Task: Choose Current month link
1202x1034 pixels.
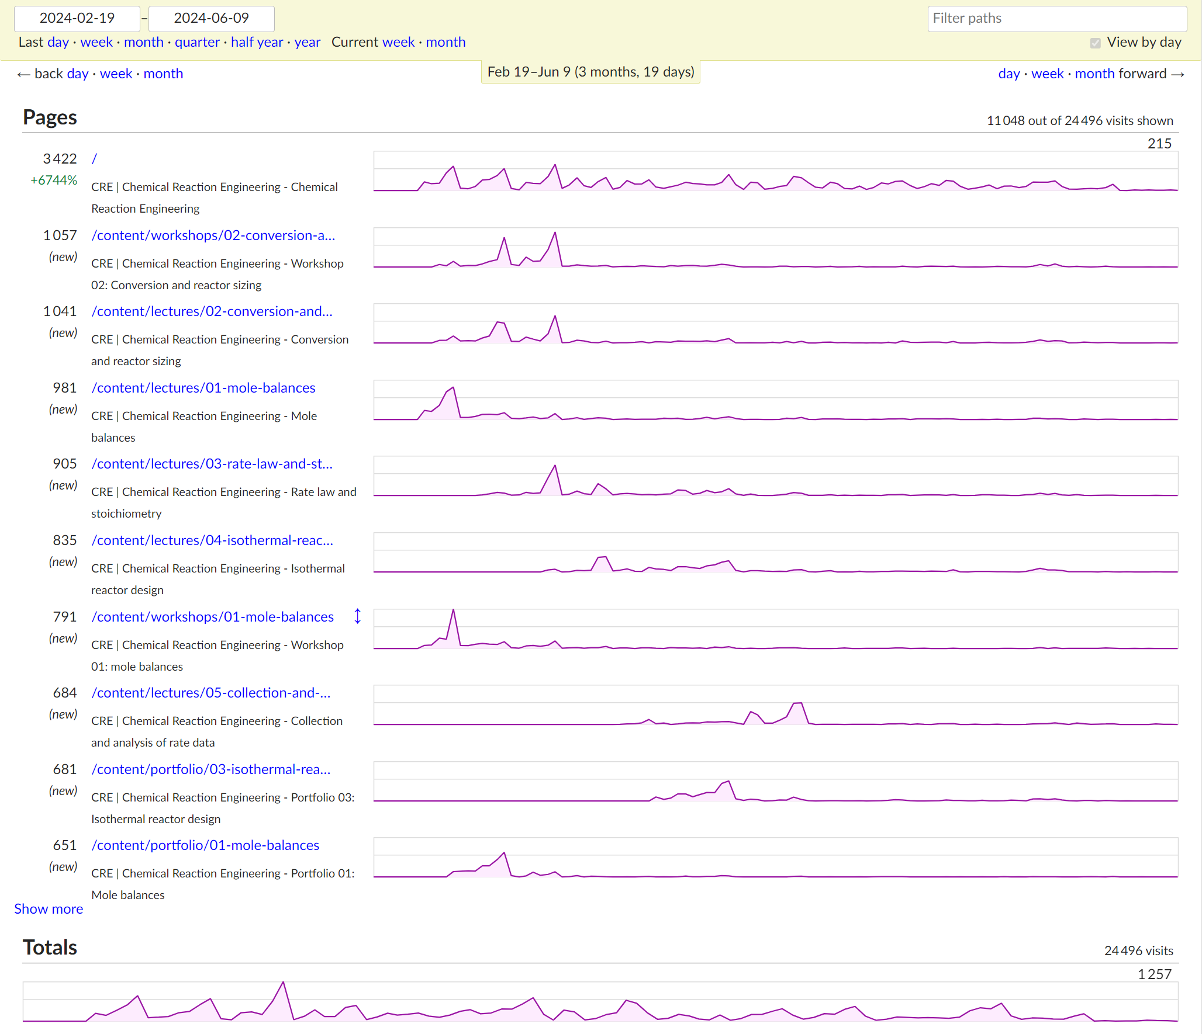Action: (x=445, y=42)
